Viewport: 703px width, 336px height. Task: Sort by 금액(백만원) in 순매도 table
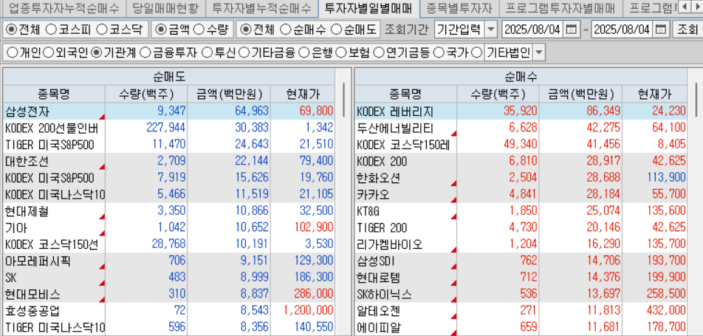tap(229, 95)
